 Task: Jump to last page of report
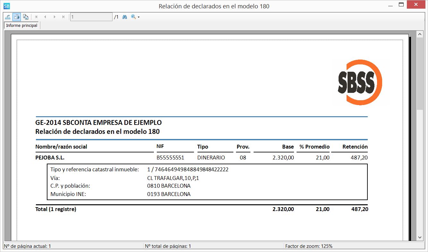[63, 17]
